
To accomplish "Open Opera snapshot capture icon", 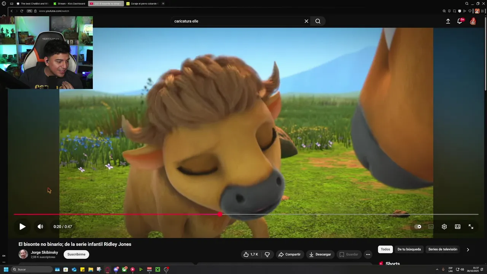I will click(454, 11).
